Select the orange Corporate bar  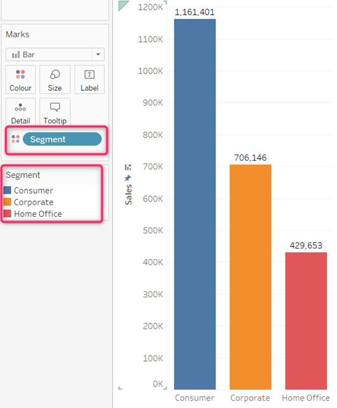pos(250,277)
